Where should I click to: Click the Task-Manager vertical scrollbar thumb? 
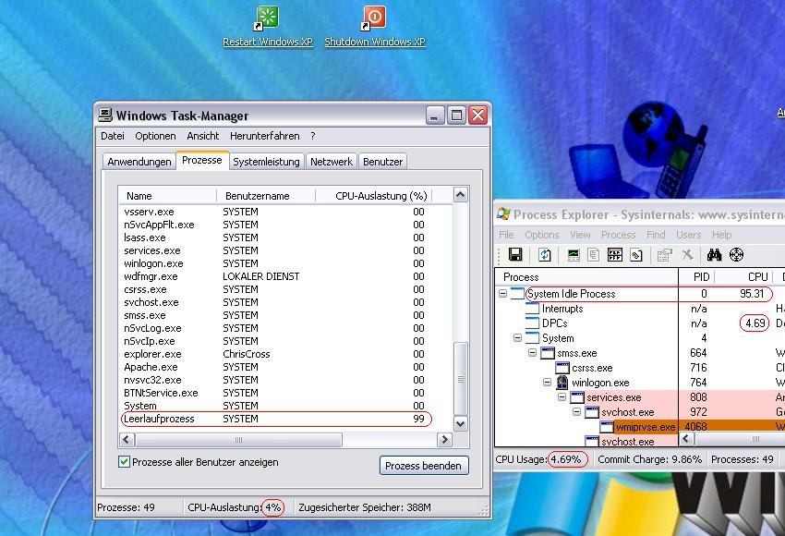coord(461,379)
